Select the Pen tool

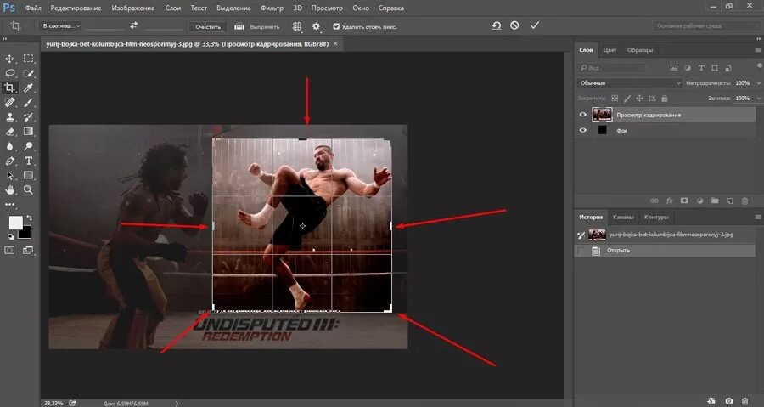9,161
